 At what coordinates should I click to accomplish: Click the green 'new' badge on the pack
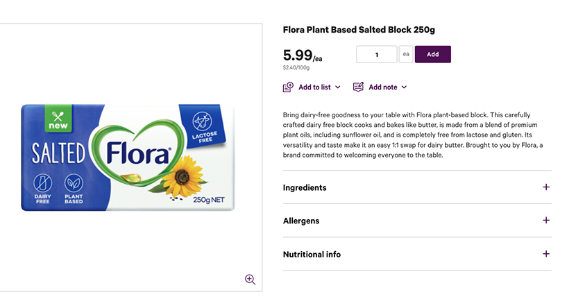point(59,119)
